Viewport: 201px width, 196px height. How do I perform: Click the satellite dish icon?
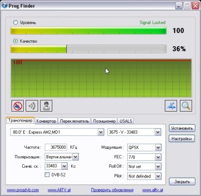(x=171, y=106)
